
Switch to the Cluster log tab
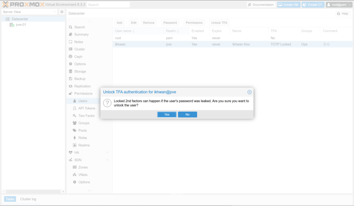click(x=28, y=199)
